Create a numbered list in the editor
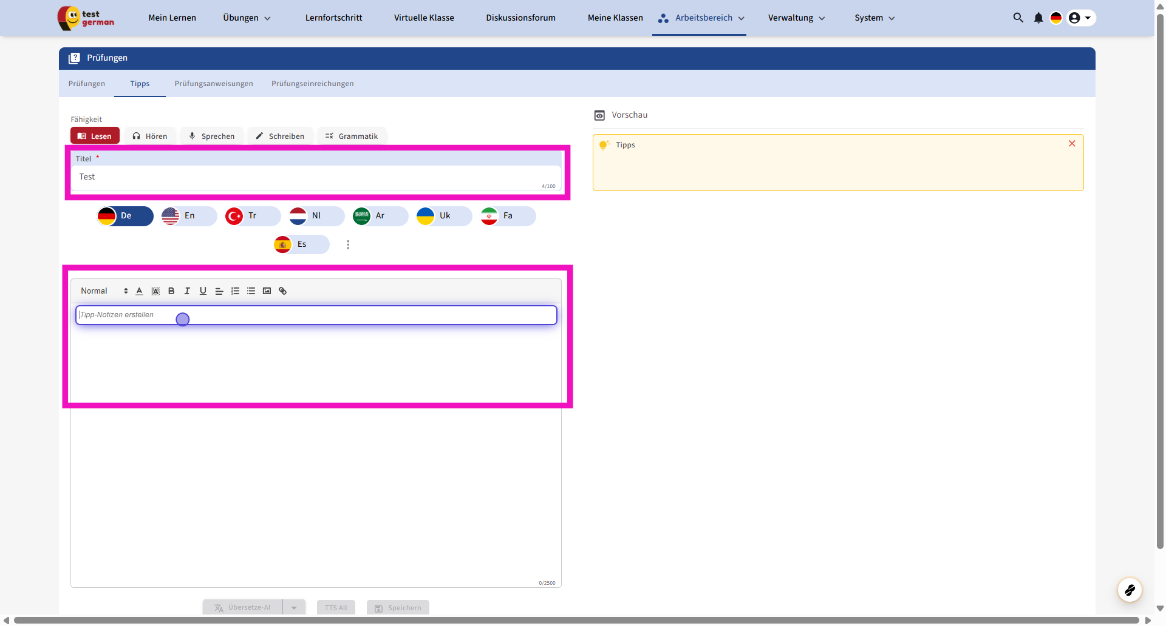 coord(235,291)
